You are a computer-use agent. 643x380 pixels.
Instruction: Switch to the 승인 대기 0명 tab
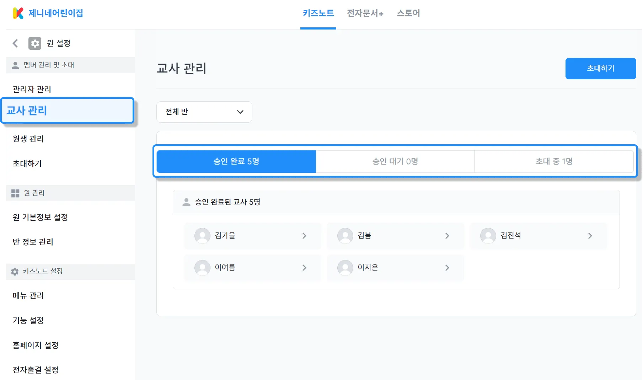tap(395, 161)
